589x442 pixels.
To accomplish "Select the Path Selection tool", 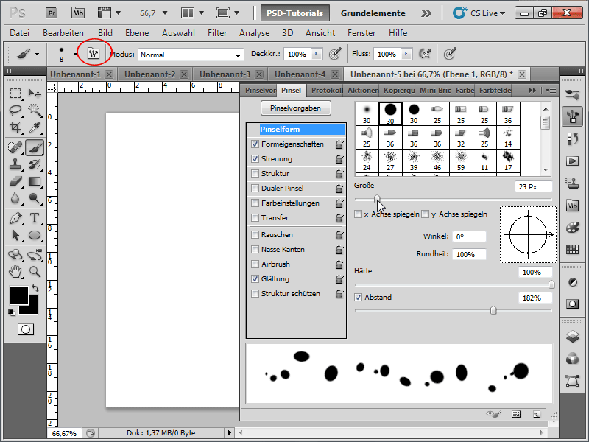I will (15, 235).
